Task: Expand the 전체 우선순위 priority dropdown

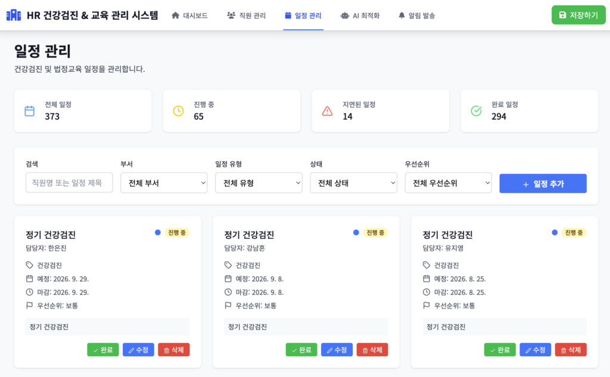Action: (448, 183)
